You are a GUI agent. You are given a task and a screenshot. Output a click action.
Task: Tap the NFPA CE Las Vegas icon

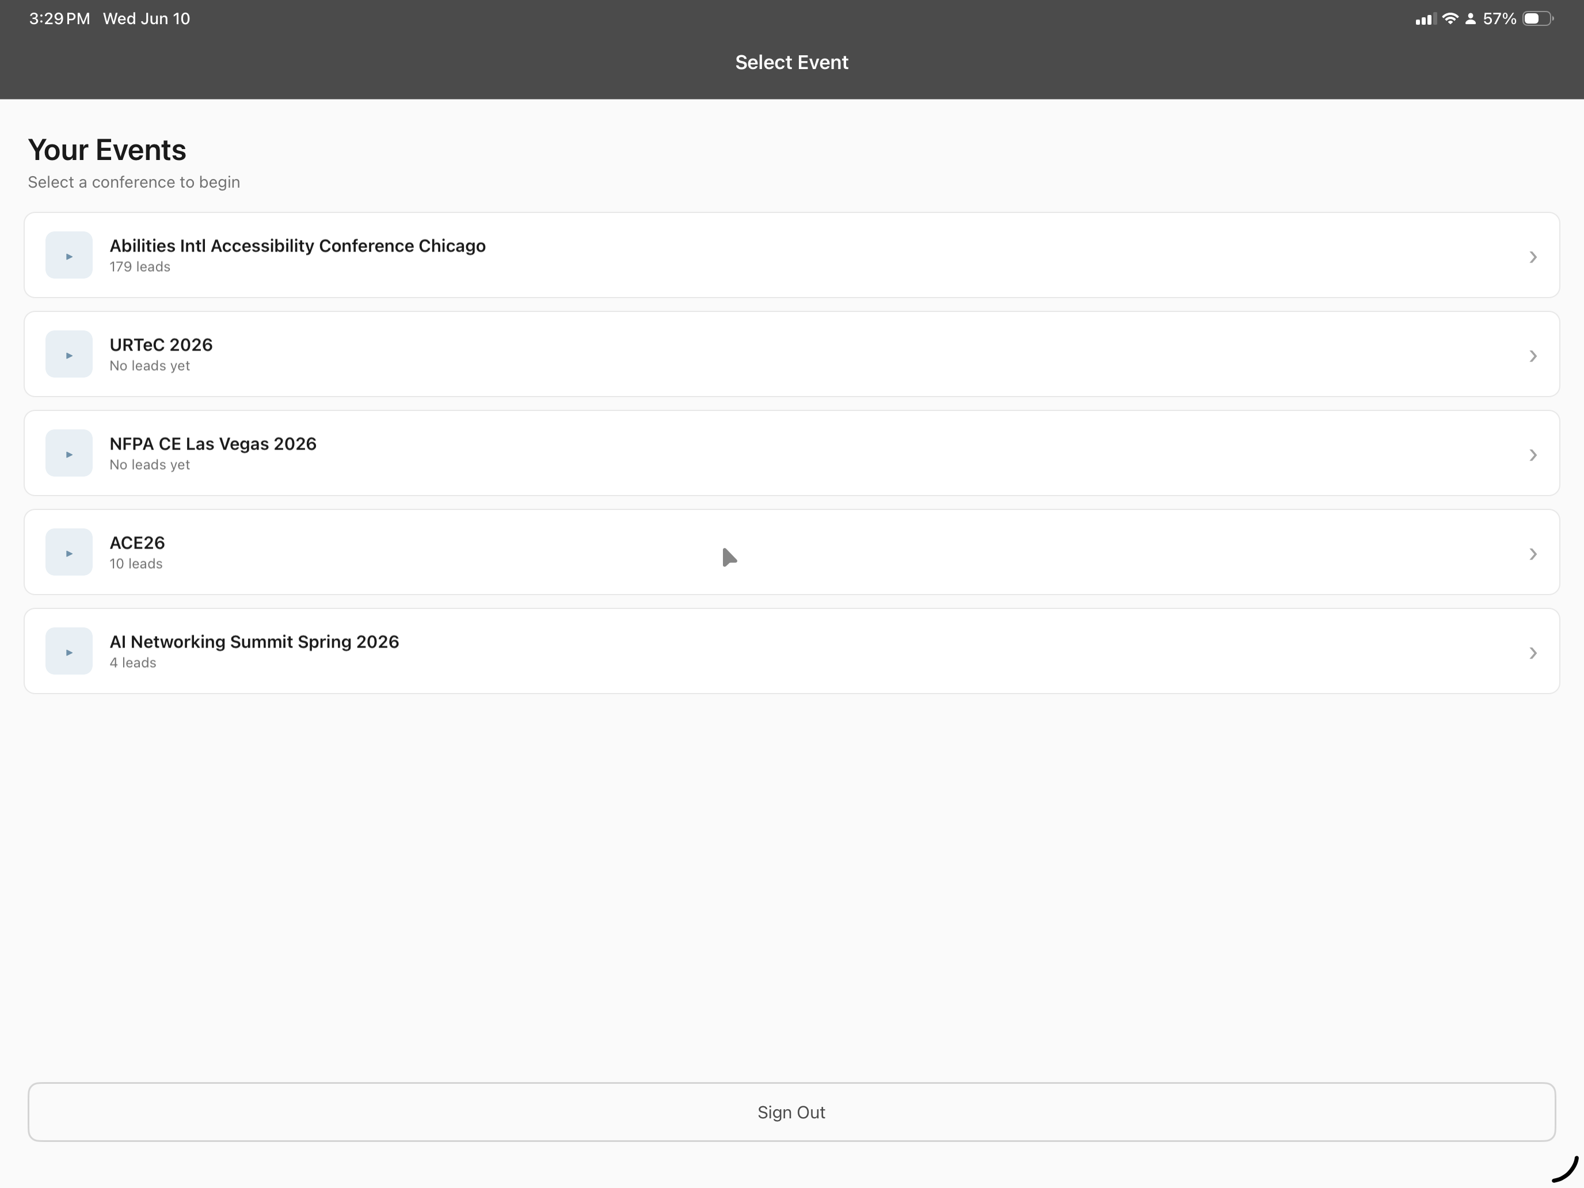pyautogui.click(x=68, y=454)
